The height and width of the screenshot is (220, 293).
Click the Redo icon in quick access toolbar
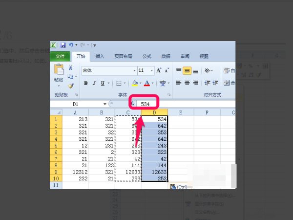click(x=83, y=45)
